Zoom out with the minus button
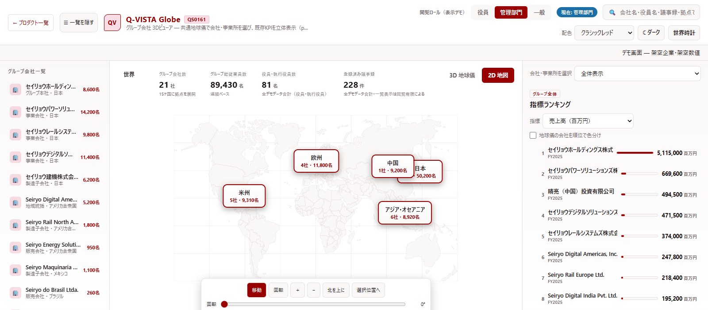This screenshot has height=310, width=708. [x=314, y=290]
